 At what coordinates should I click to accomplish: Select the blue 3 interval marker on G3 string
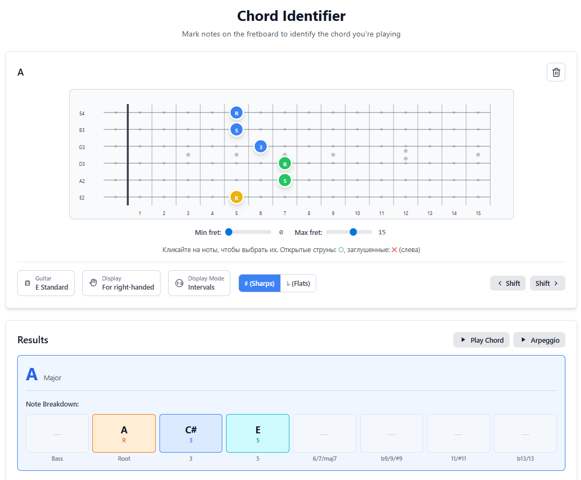(260, 146)
